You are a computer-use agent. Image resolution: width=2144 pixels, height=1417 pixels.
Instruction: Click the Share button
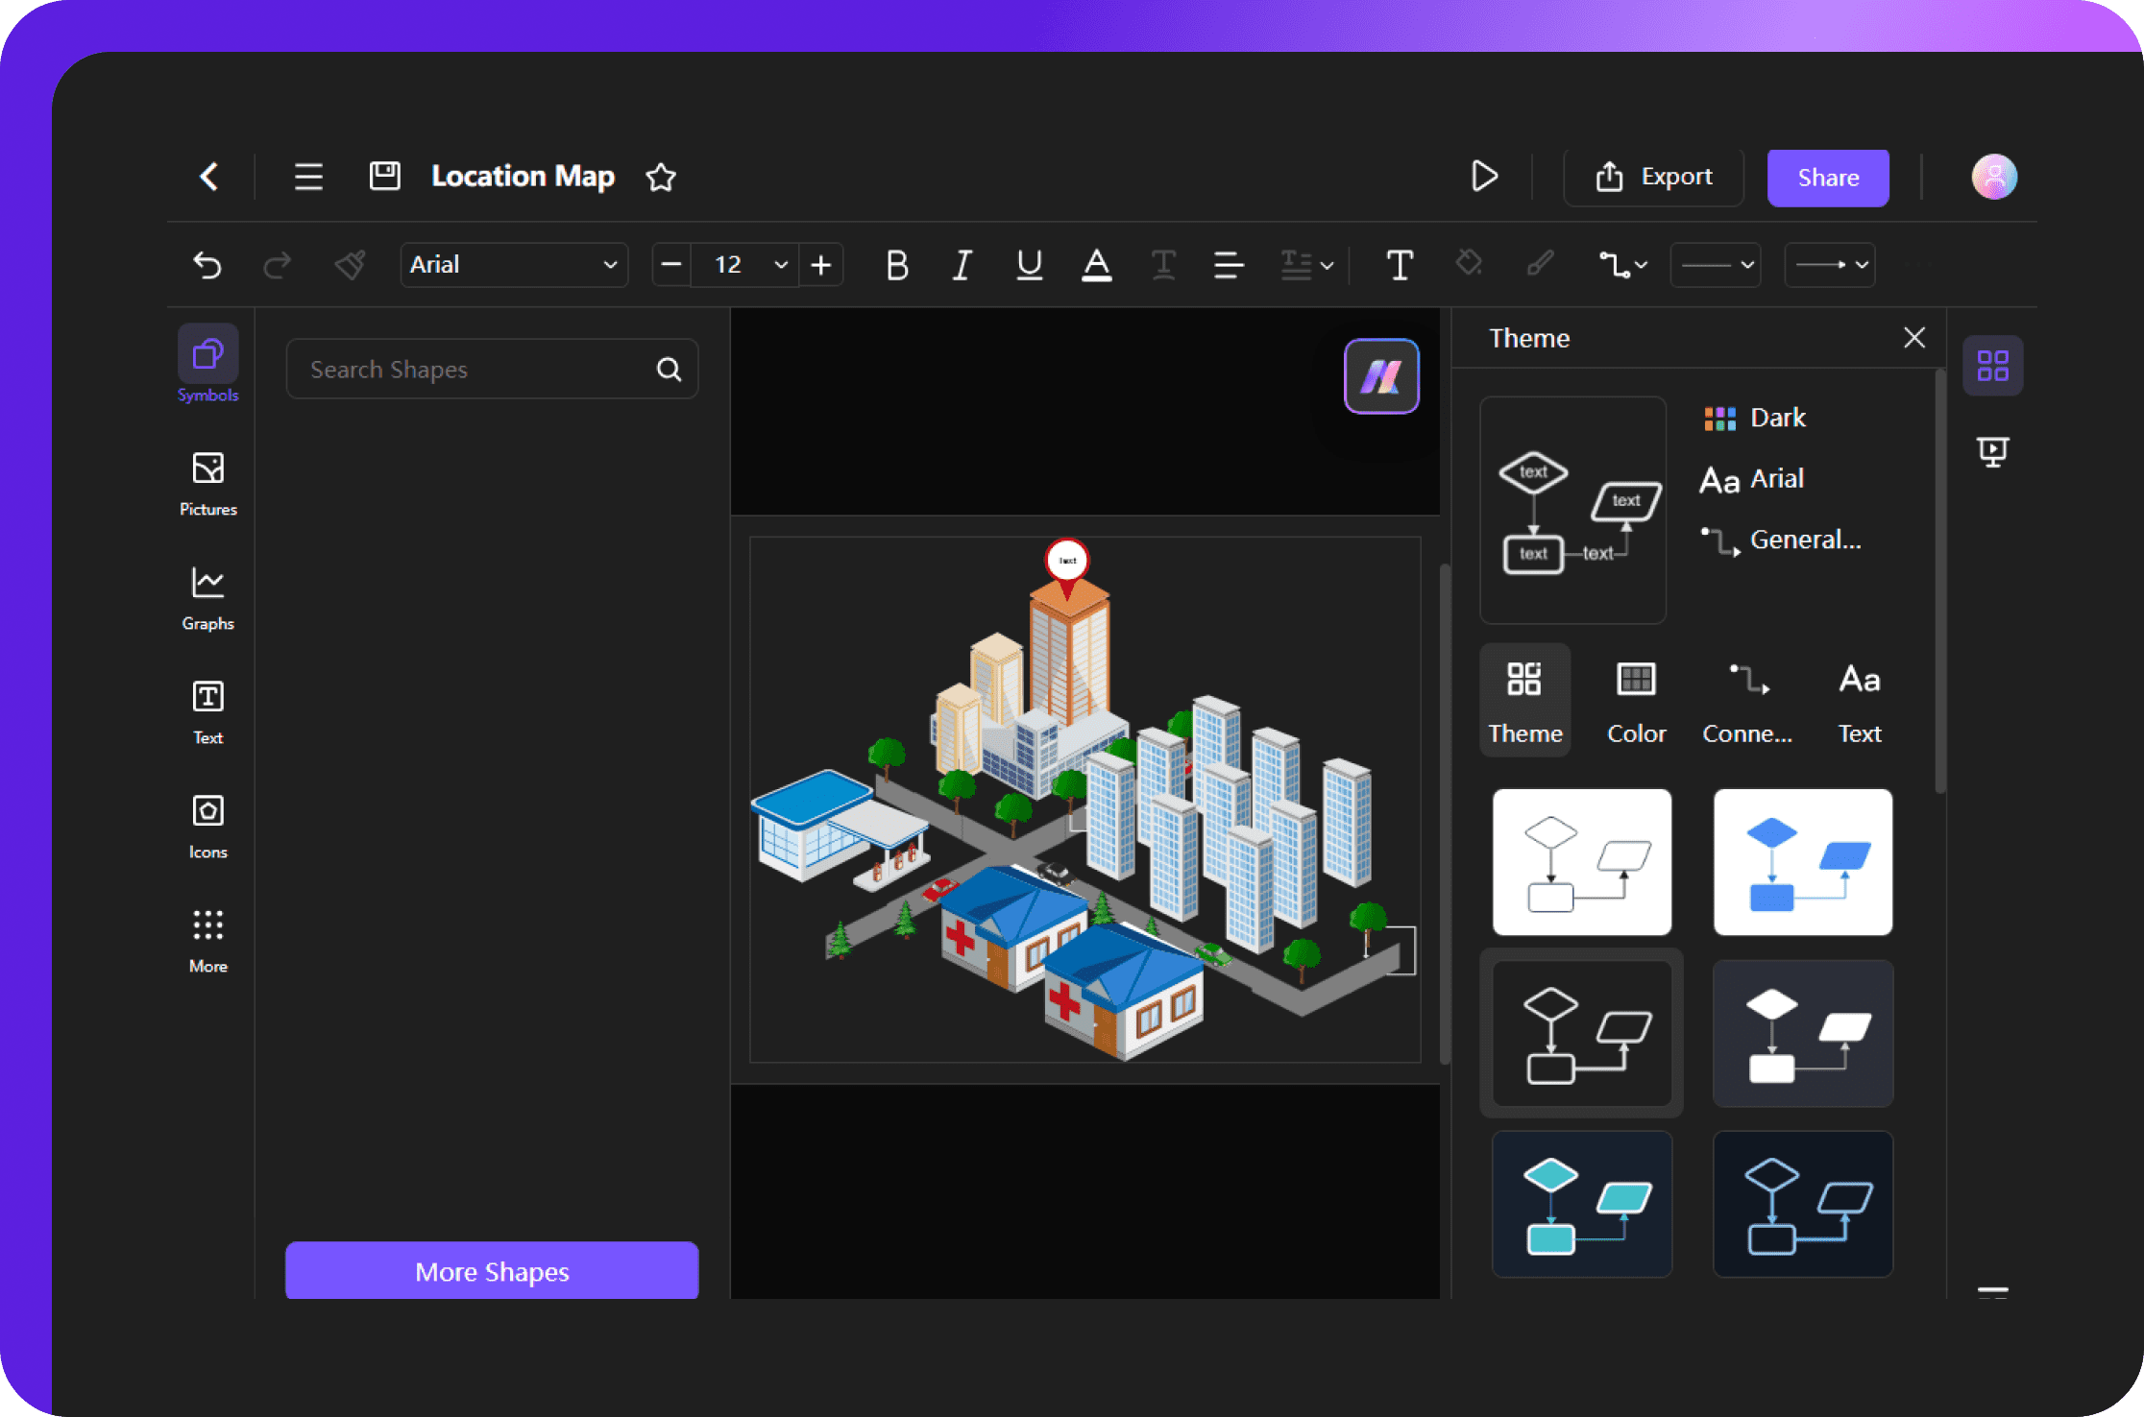pos(1826,176)
